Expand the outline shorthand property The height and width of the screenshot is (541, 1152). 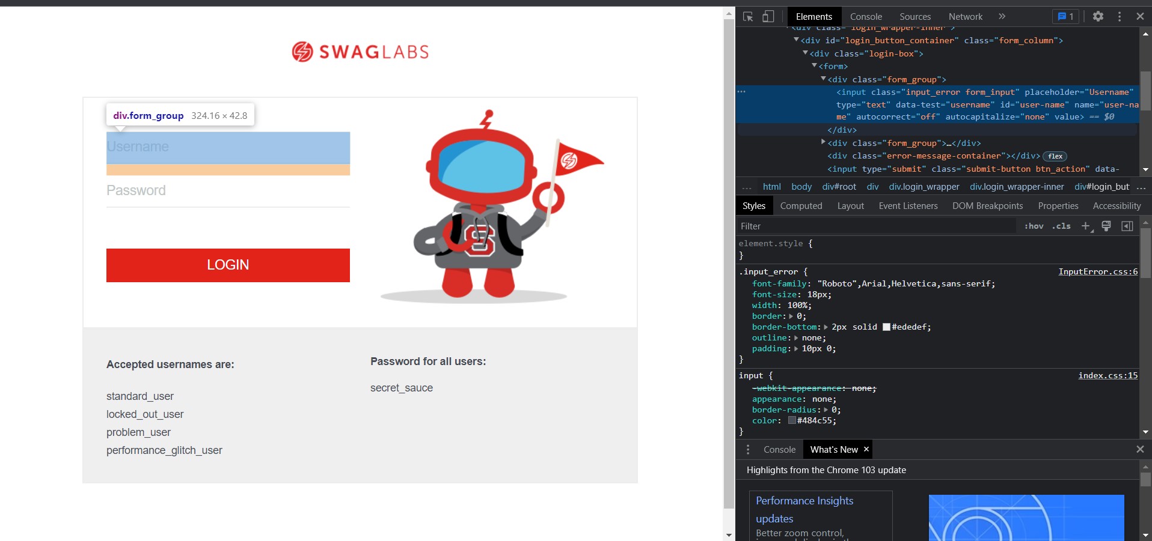pyautogui.click(x=795, y=338)
